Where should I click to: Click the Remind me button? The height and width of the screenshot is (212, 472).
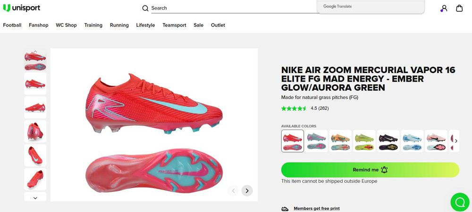[x=370, y=170]
